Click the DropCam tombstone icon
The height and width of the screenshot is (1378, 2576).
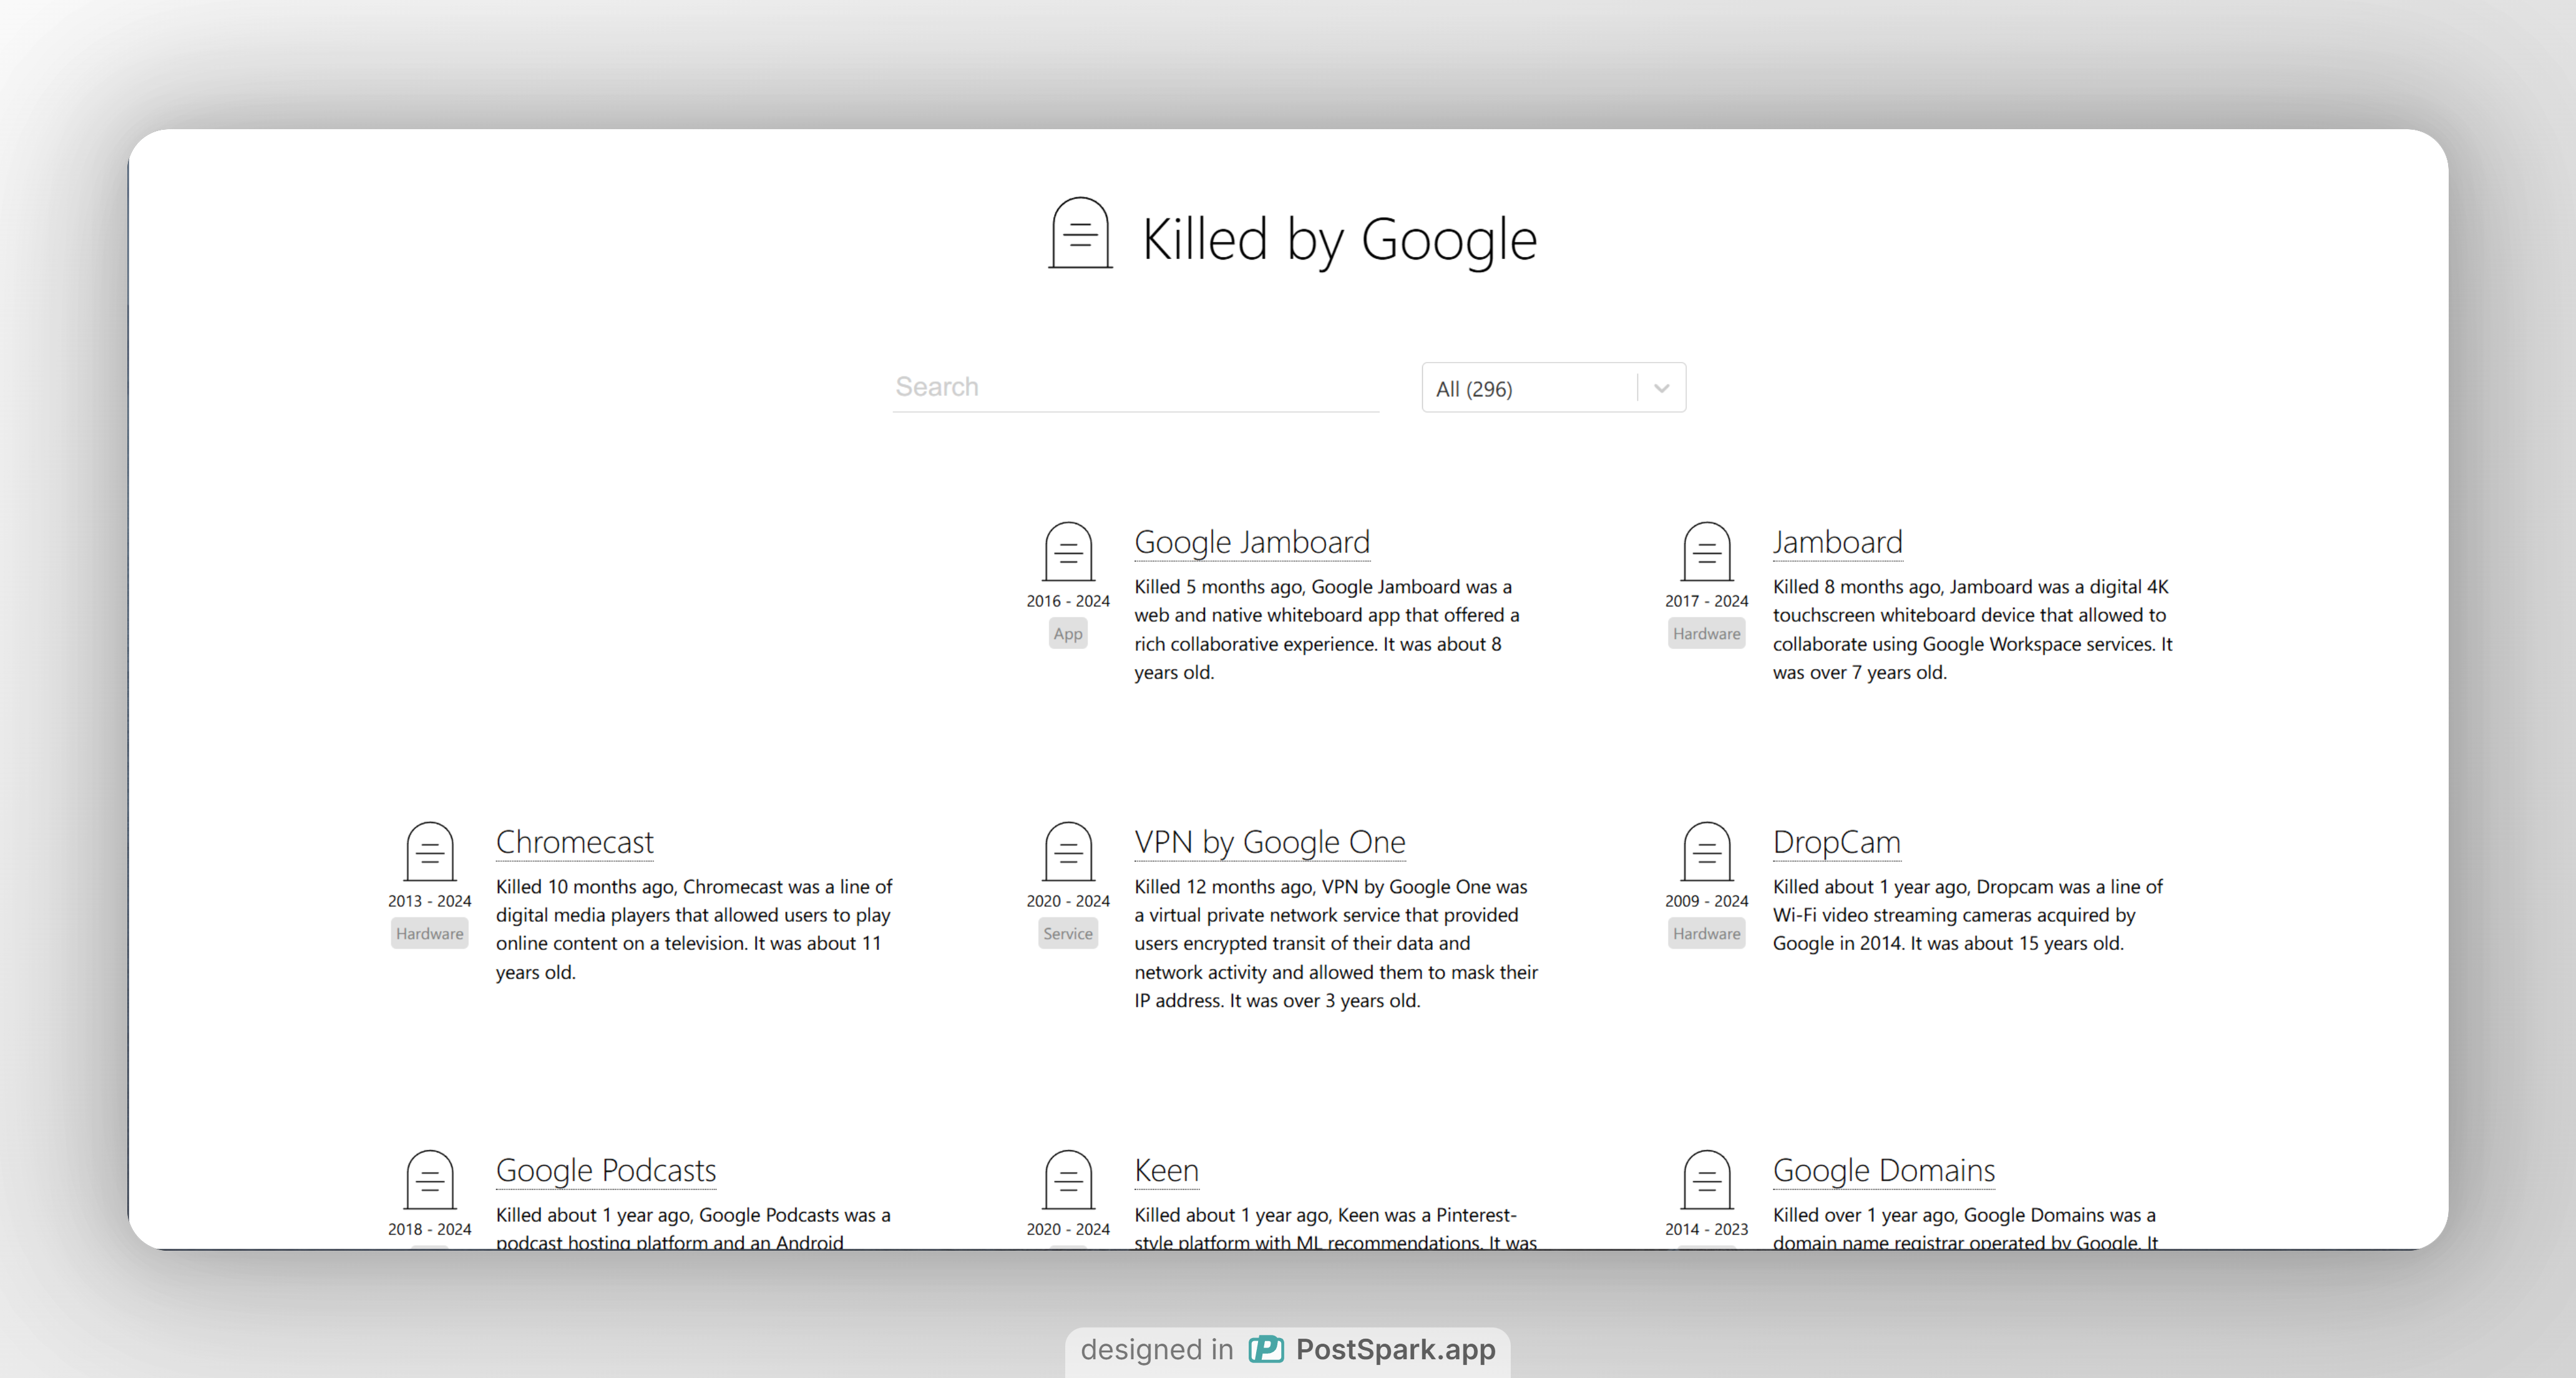click(1706, 851)
